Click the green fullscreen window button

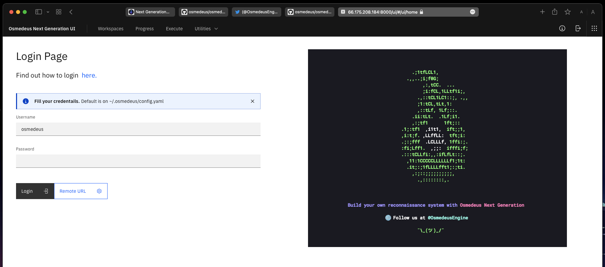pos(25,12)
